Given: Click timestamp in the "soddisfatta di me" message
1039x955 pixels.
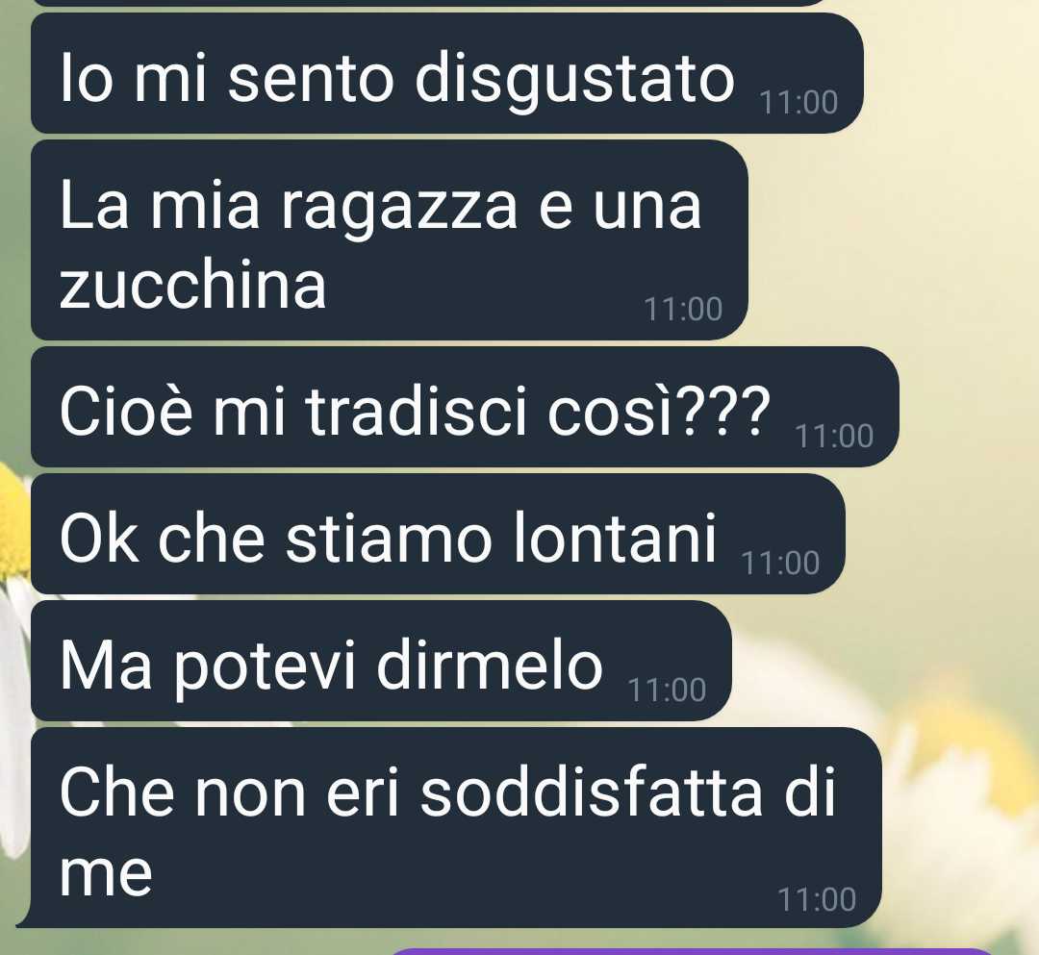Looking at the screenshot, I should 817,900.
